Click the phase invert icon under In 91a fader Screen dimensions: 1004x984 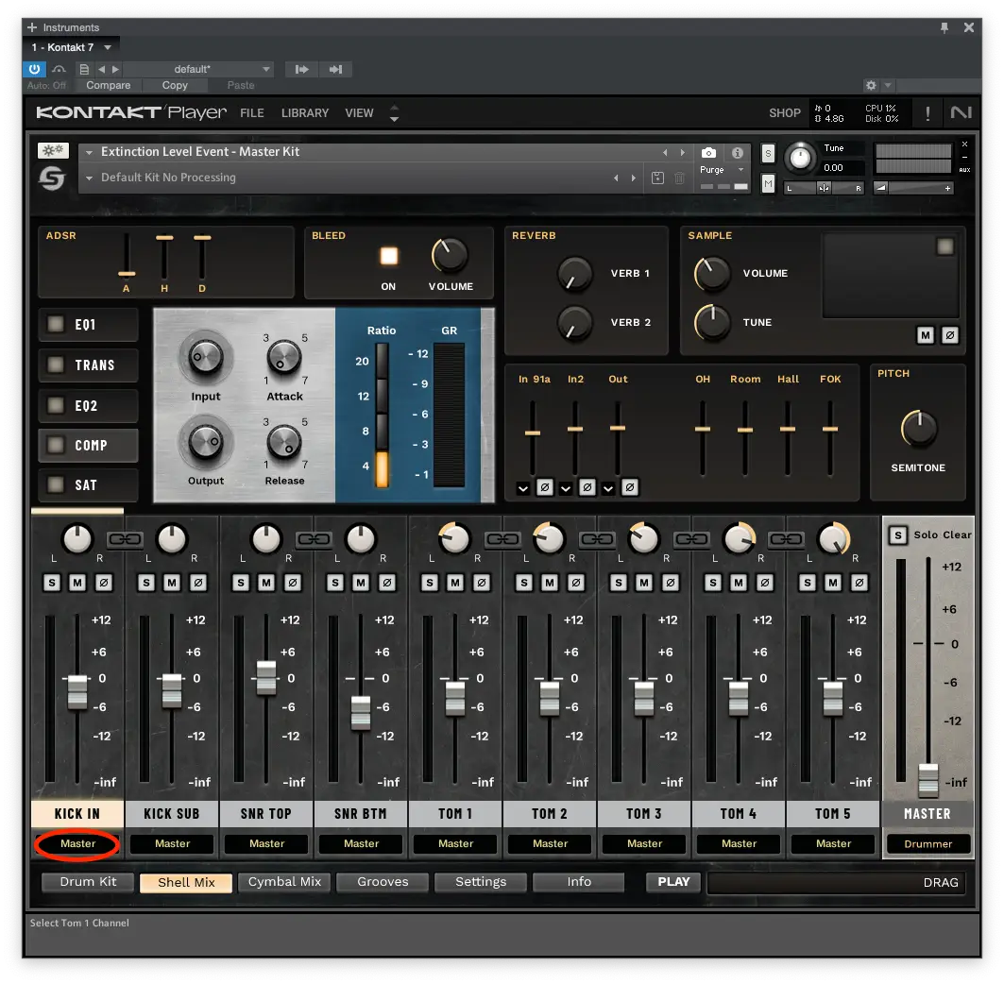(545, 487)
